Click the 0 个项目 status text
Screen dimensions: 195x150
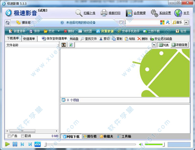(x=73, y=100)
